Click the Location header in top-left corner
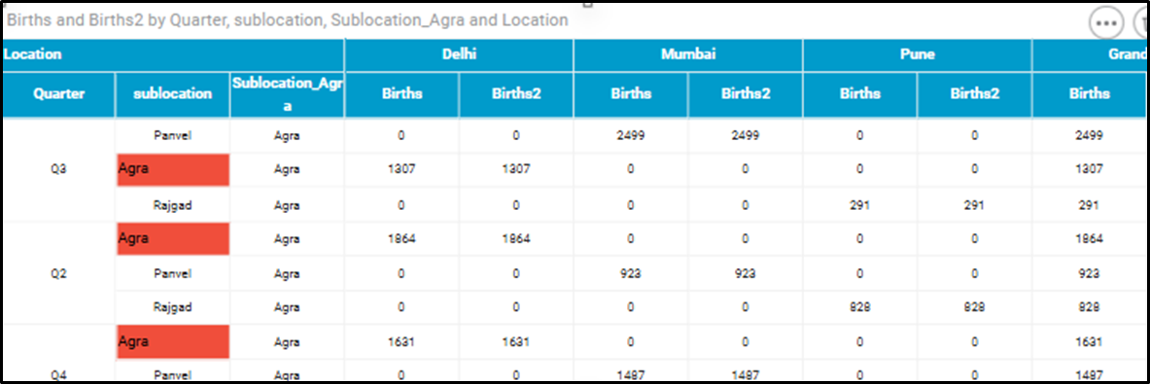The width and height of the screenshot is (1150, 384). click(x=32, y=54)
